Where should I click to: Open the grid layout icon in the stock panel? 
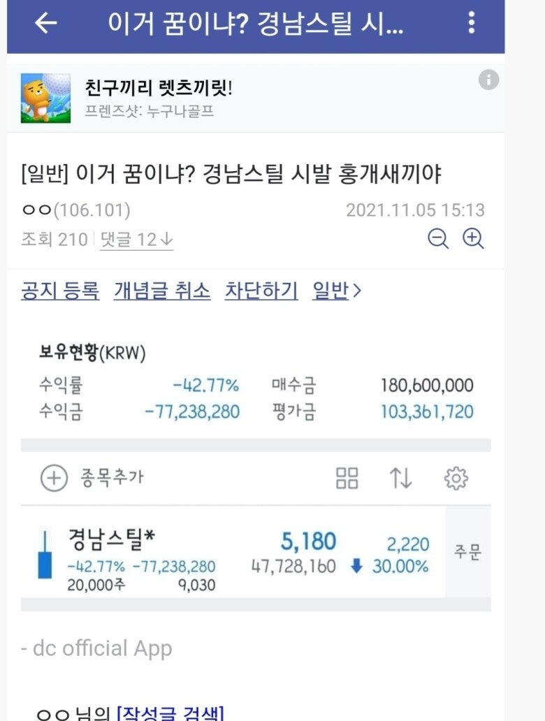click(x=347, y=479)
